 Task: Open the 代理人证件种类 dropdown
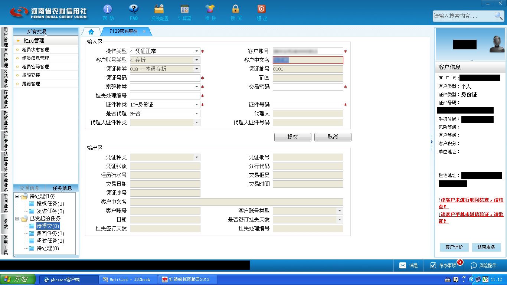point(197,122)
